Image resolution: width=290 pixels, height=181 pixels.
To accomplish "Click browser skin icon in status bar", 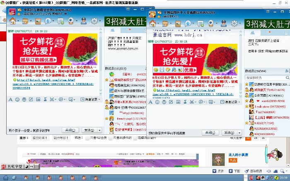I will point(218,171).
